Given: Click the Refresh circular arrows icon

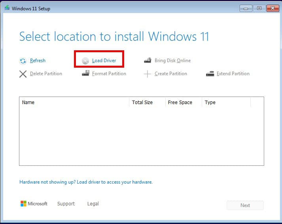Looking at the screenshot, I should click(23, 61).
